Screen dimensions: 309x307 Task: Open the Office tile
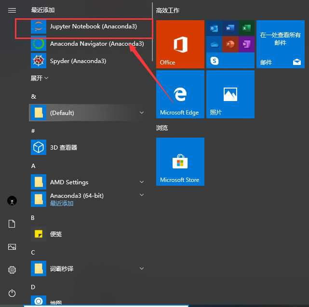[180, 44]
